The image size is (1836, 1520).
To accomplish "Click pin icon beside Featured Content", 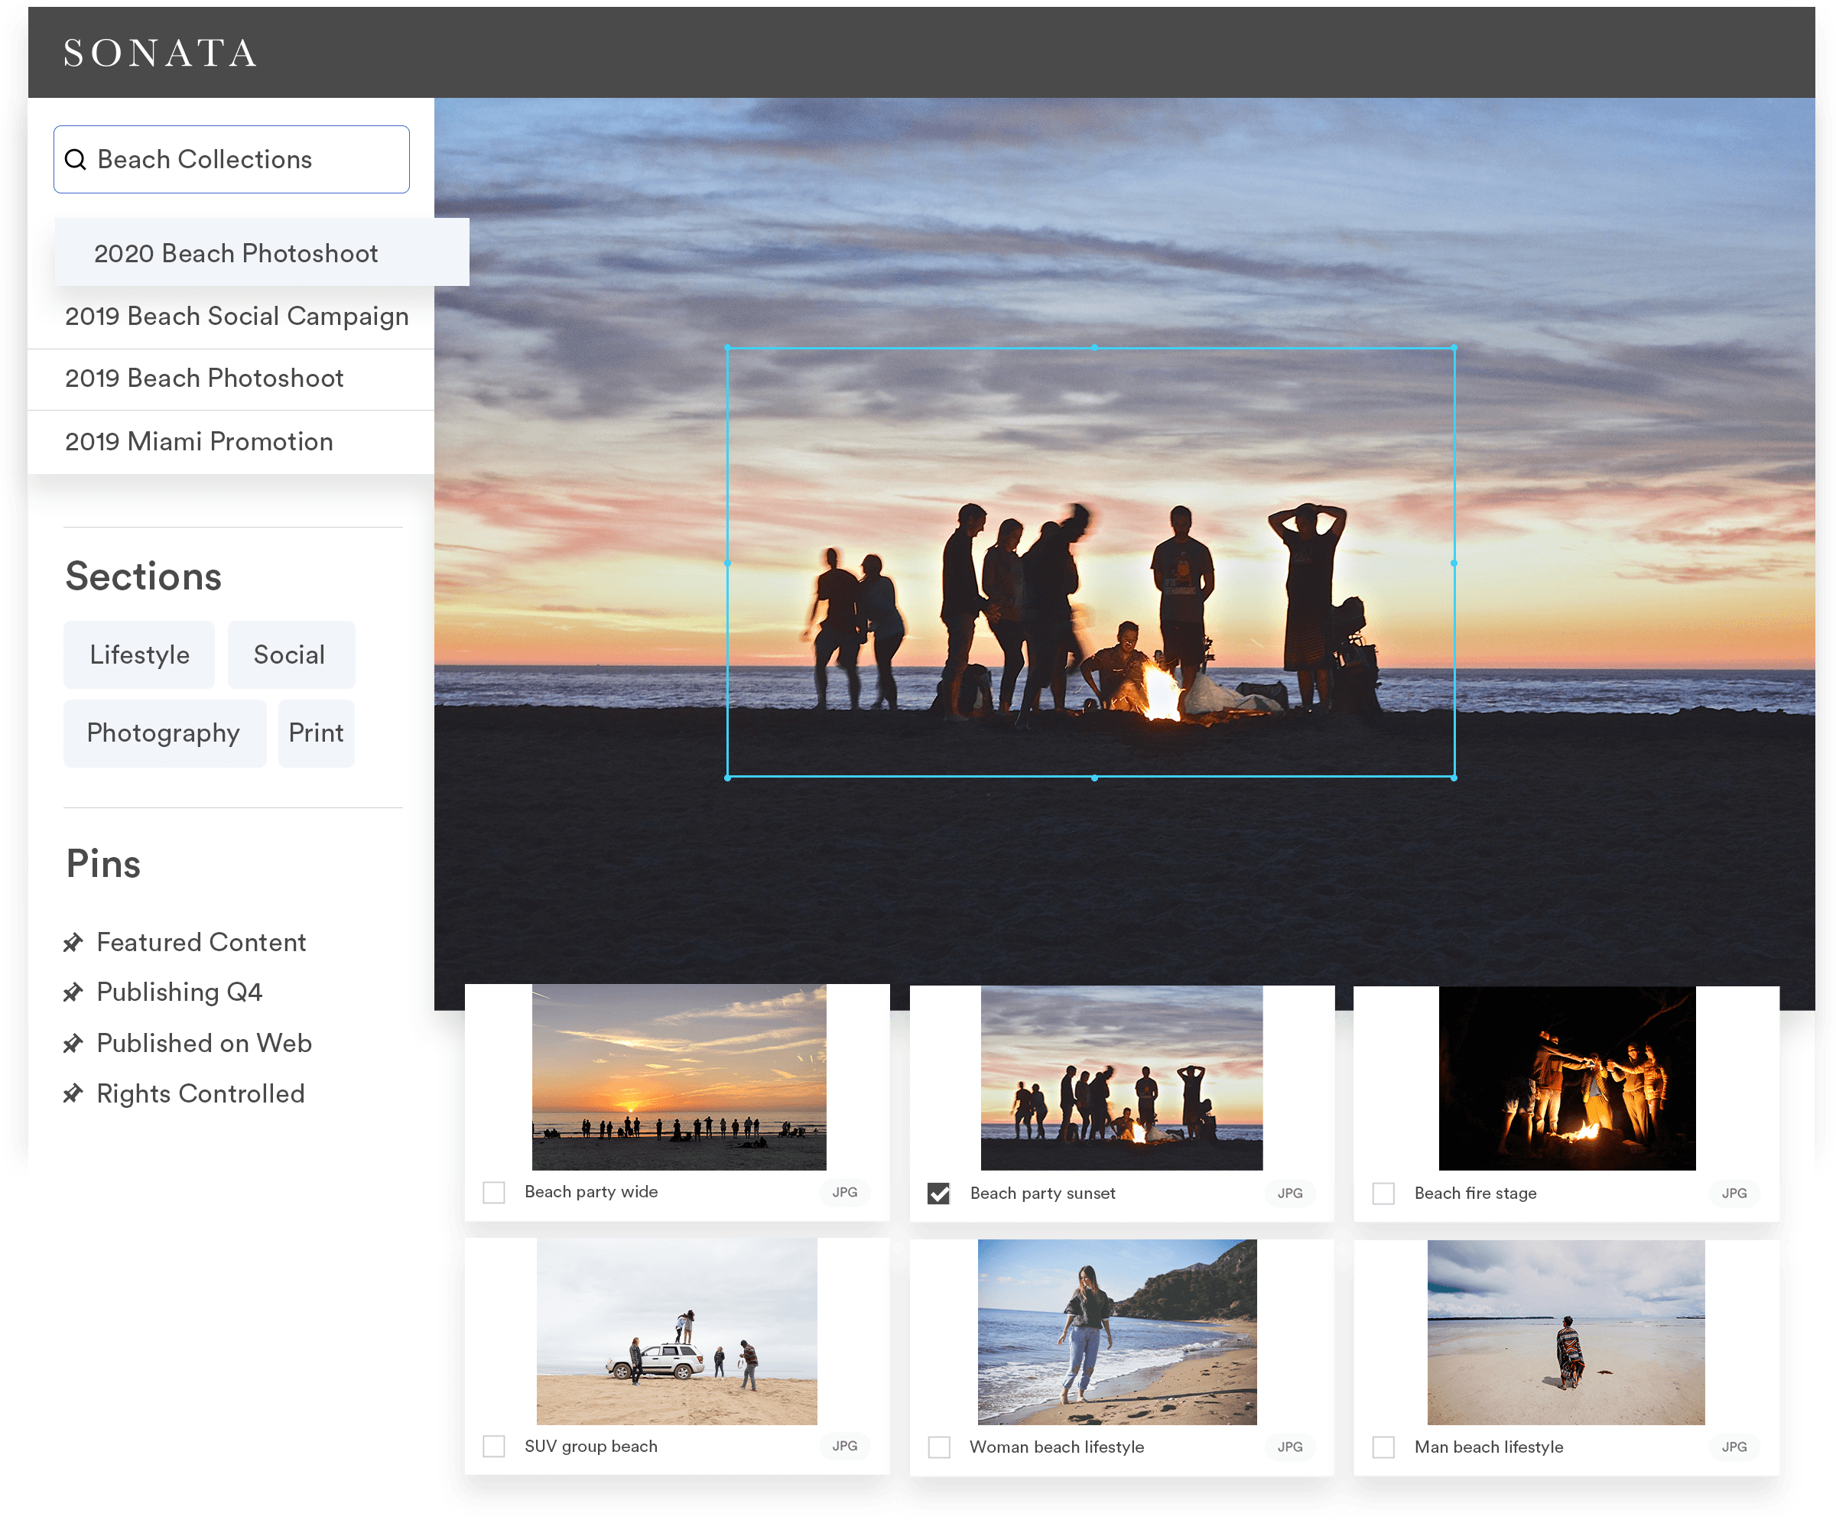I will click(x=73, y=942).
